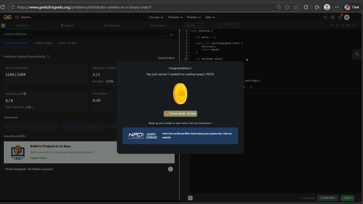363x204 pixels.
Task: Open the editor settings gear icon
Action: tap(343, 25)
